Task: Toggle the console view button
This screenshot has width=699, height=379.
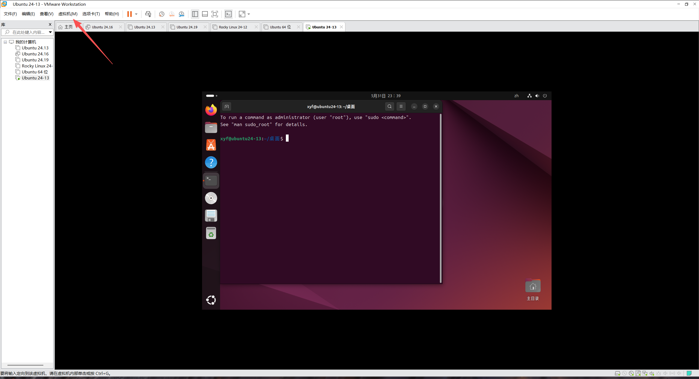Action: (228, 14)
